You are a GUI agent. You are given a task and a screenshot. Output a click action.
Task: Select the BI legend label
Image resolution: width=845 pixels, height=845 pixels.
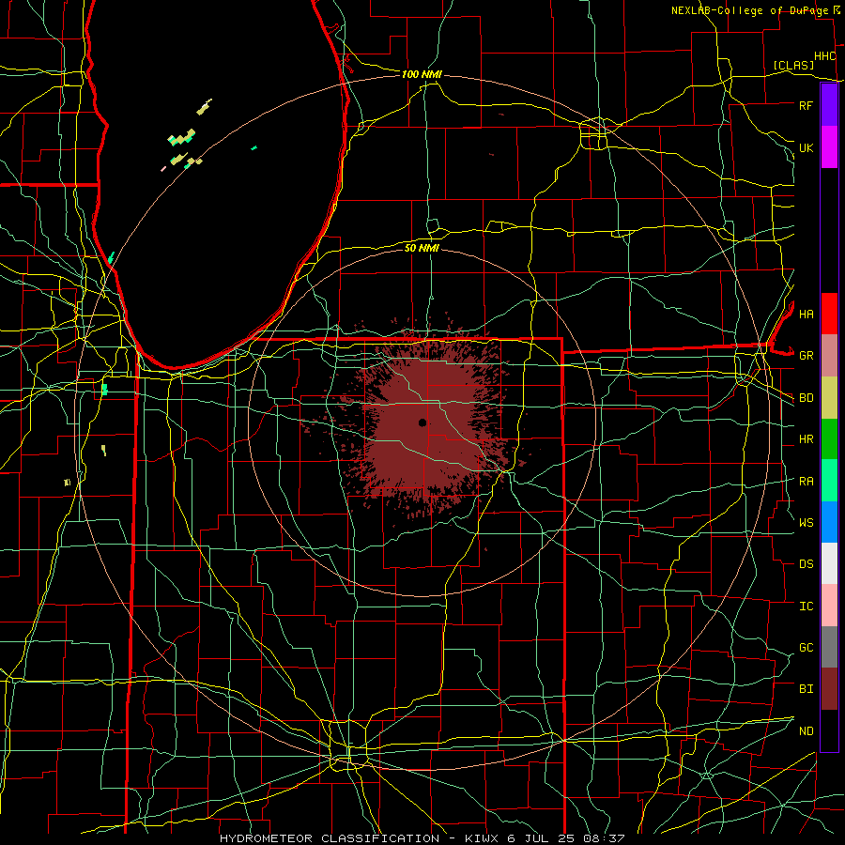point(807,689)
